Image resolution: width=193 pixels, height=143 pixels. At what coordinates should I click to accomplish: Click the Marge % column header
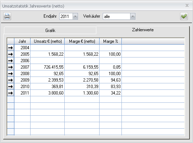(x=111, y=41)
